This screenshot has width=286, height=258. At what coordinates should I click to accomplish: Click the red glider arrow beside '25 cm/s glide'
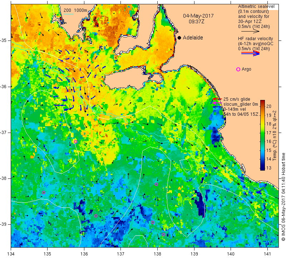(217, 99)
